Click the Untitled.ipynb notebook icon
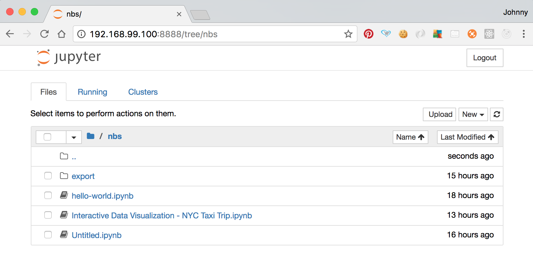533x278 pixels. point(64,234)
